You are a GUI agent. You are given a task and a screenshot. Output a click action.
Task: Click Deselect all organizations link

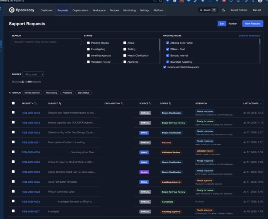tap(255, 36)
